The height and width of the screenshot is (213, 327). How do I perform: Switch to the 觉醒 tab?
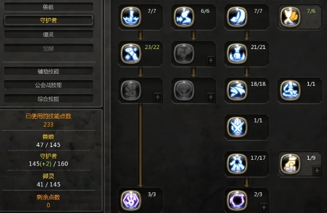(49, 48)
